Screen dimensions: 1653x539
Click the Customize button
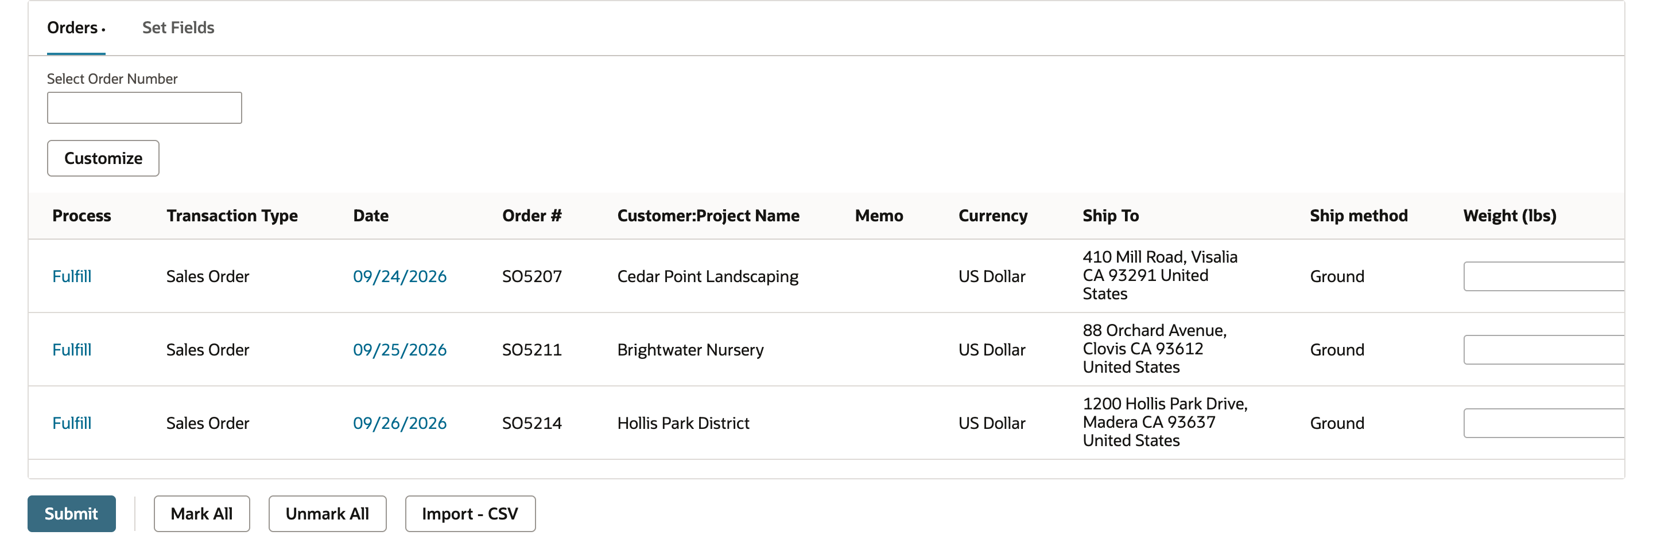pyautogui.click(x=103, y=158)
